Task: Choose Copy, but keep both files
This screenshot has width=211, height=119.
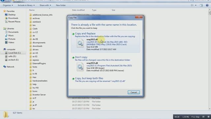Action: 105,80
